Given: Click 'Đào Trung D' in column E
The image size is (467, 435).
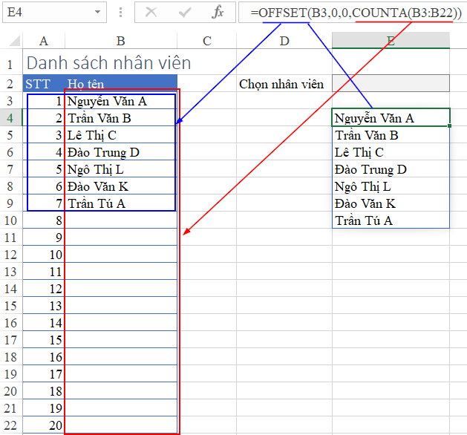Looking at the screenshot, I should click(391, 169).
